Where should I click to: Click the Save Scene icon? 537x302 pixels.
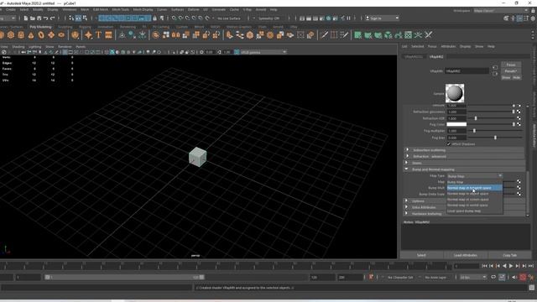(x=39, y=18)
